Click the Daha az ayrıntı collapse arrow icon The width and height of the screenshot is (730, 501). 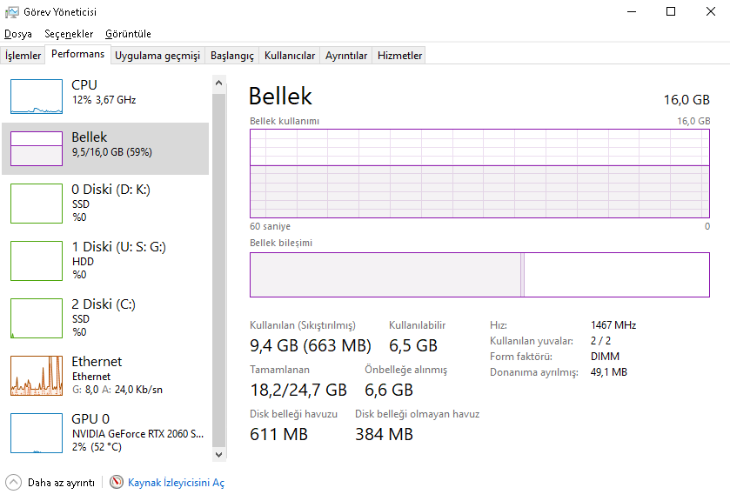click(x=13, y=482)
